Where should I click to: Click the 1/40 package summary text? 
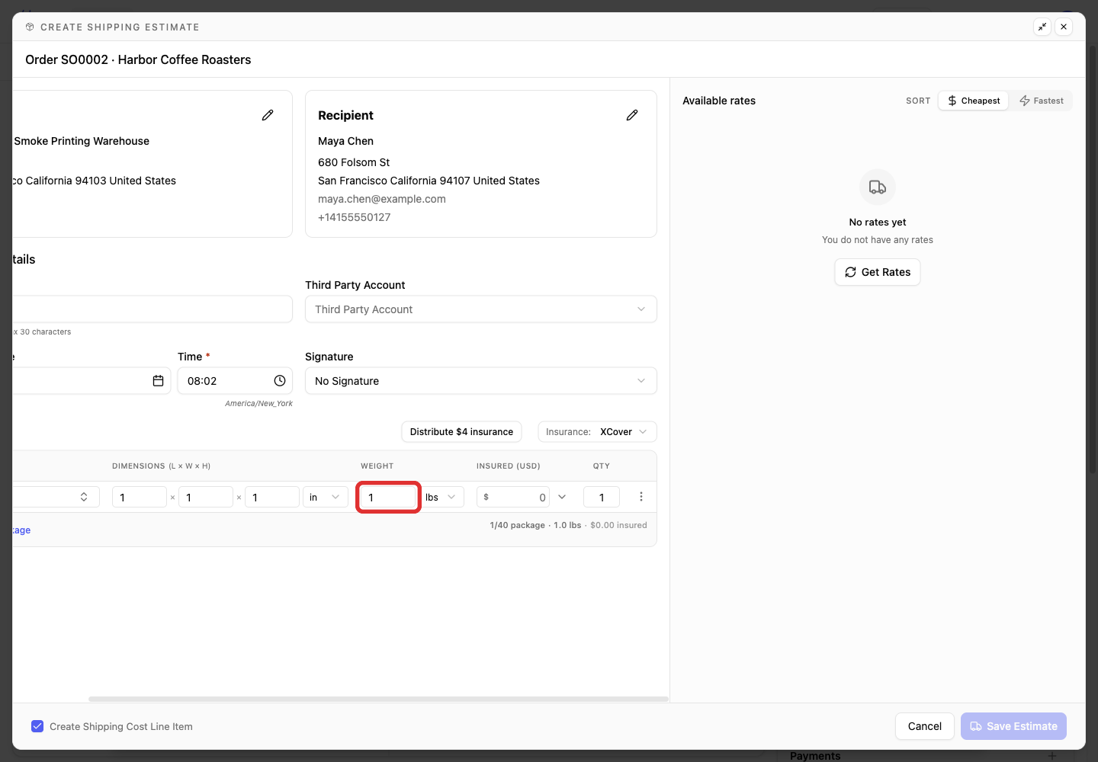518,525
